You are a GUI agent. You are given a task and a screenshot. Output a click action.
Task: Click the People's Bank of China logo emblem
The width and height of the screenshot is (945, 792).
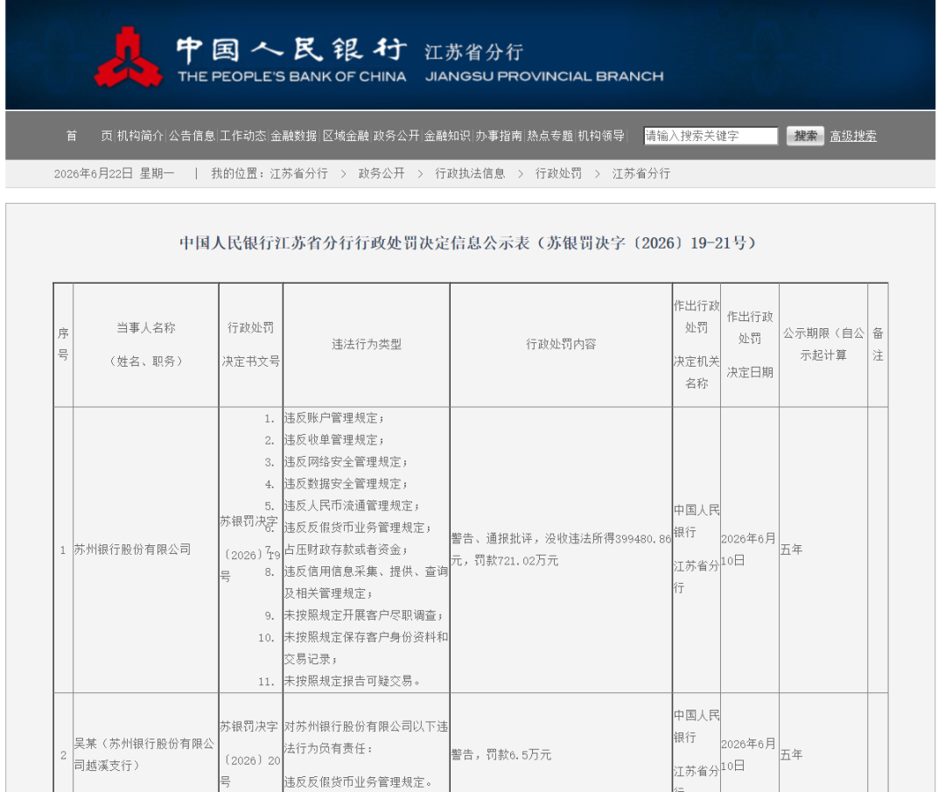pyautogui.click(x=129, y=57)
